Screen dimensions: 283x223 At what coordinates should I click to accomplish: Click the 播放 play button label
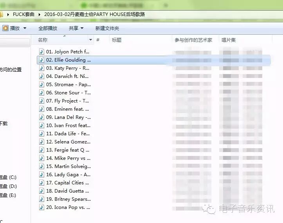point(15,28)
